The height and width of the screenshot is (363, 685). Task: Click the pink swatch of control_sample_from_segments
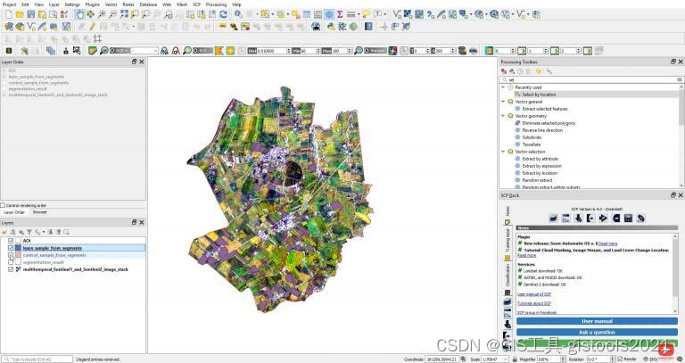[19, 255]
